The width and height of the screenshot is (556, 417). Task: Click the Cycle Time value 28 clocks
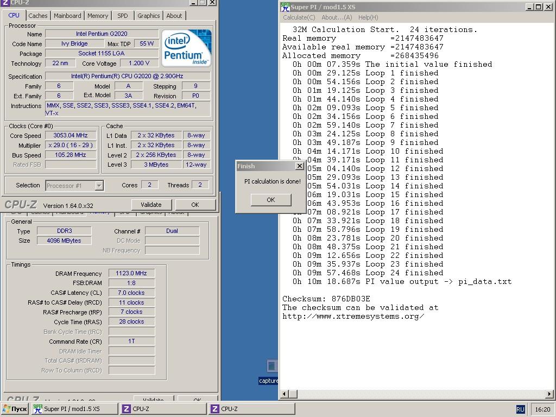(131, 321)
